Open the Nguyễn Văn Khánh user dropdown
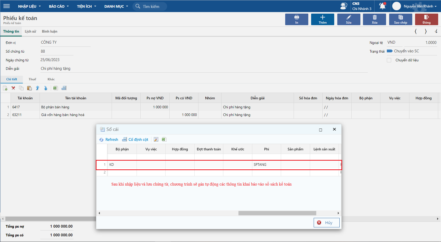Screen dimensions: 441x242 (x=420, y=6)
